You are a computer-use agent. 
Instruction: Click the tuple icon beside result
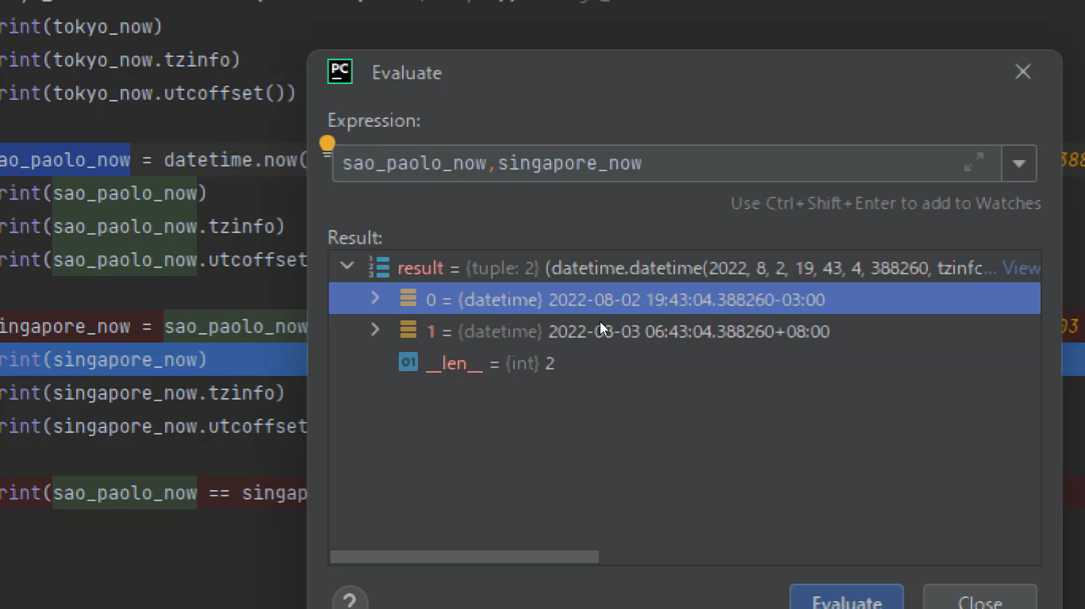coord(379,268)
